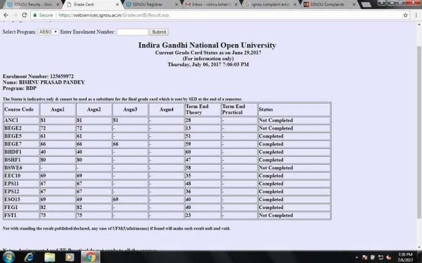This screenshot has width=422, height=263.
Task: Click the FEG1 course code cell
Action: (x=21, y=207)
